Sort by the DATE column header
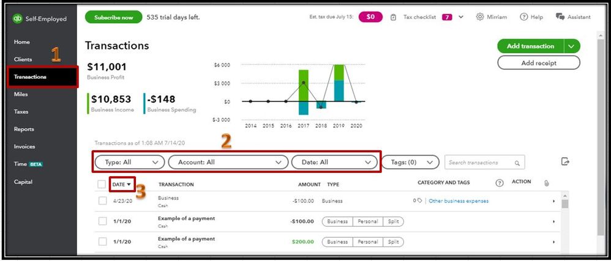The image size is (611, 261). 122,185
